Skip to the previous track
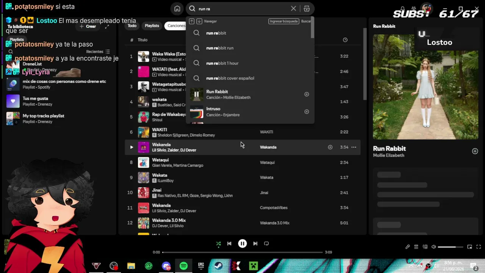Viewport: 485px width, 273px height. tap(229, 244)
